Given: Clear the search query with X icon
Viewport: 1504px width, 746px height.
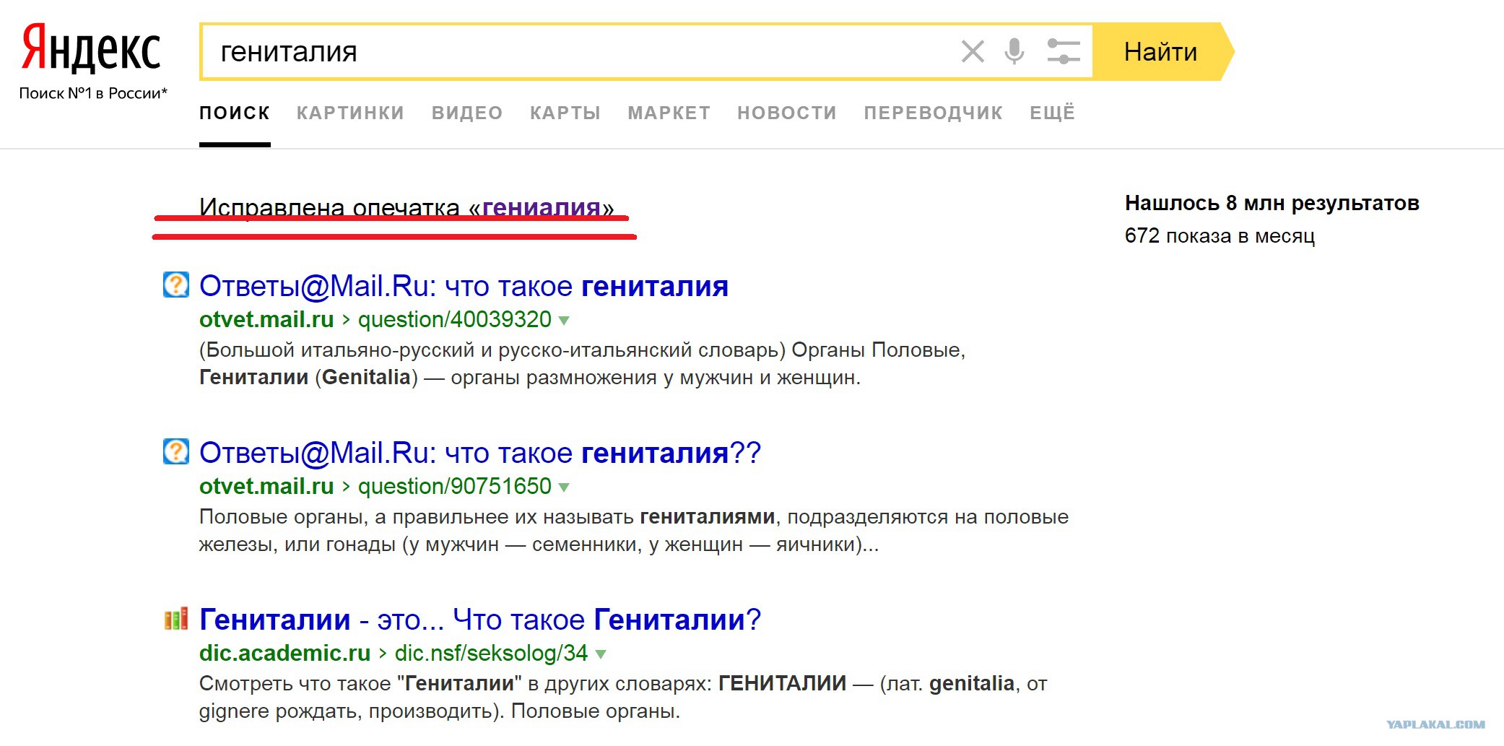Looking at the screenshot, I should [973, 52].
